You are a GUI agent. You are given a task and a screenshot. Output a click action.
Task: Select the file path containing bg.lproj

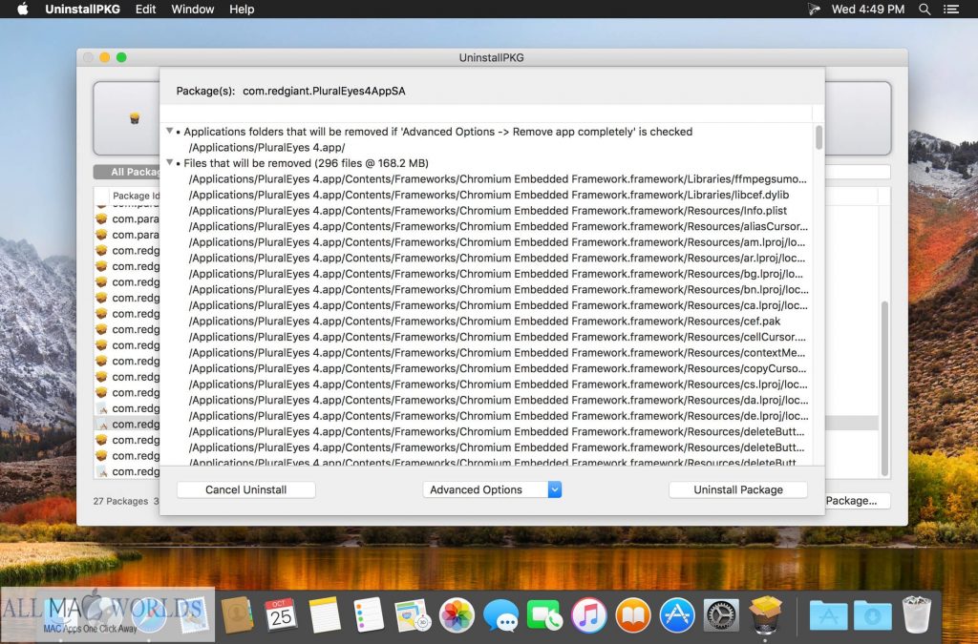(x=496, y=274)
